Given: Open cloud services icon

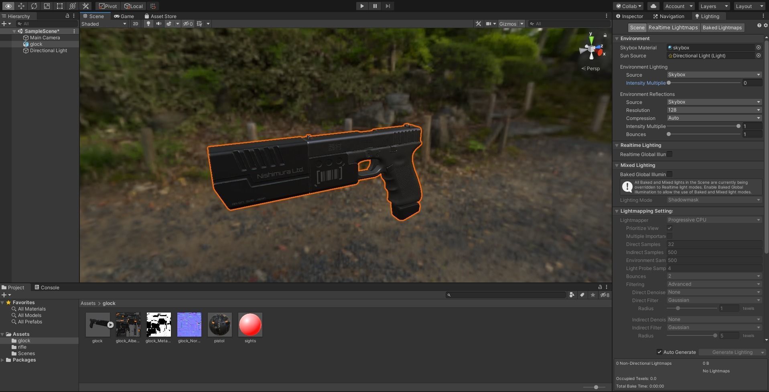Looking at the screenshot, I should tap(653, 6).
